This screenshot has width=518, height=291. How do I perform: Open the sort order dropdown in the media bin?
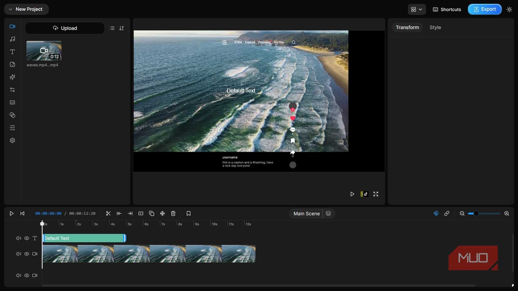click(122, 28)
